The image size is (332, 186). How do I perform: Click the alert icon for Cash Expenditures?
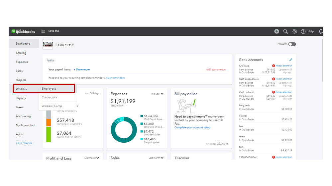(x=274, y=79)
